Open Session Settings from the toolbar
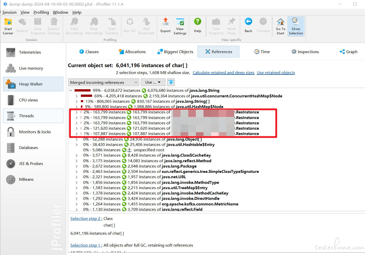The width and height of the screenshot is (365, 255). pos(54,26)
